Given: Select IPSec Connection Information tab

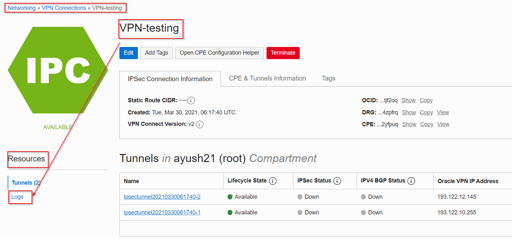Looking at the screenshot, I should 170,79.
